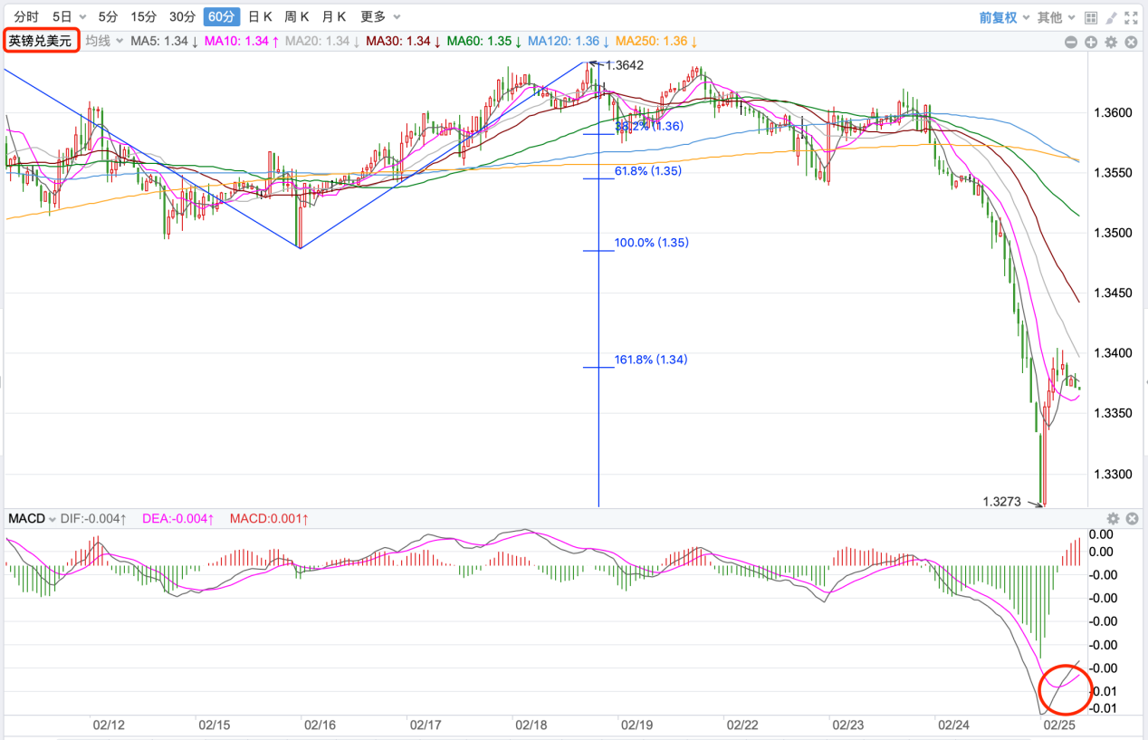Open moving average settings gear icon
This screenshot has height=740, width=1148.
pos(1111,42)
